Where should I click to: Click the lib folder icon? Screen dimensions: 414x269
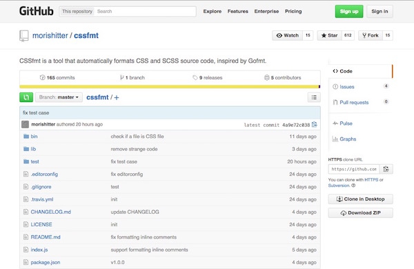point(26,149)
